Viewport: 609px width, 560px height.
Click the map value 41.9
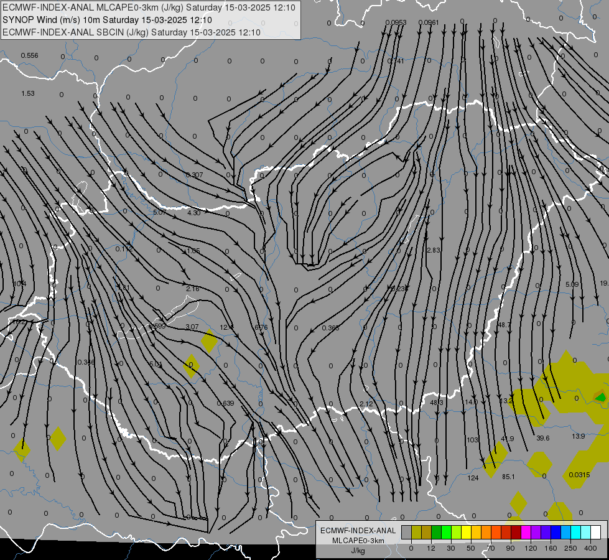click(507, 439)
